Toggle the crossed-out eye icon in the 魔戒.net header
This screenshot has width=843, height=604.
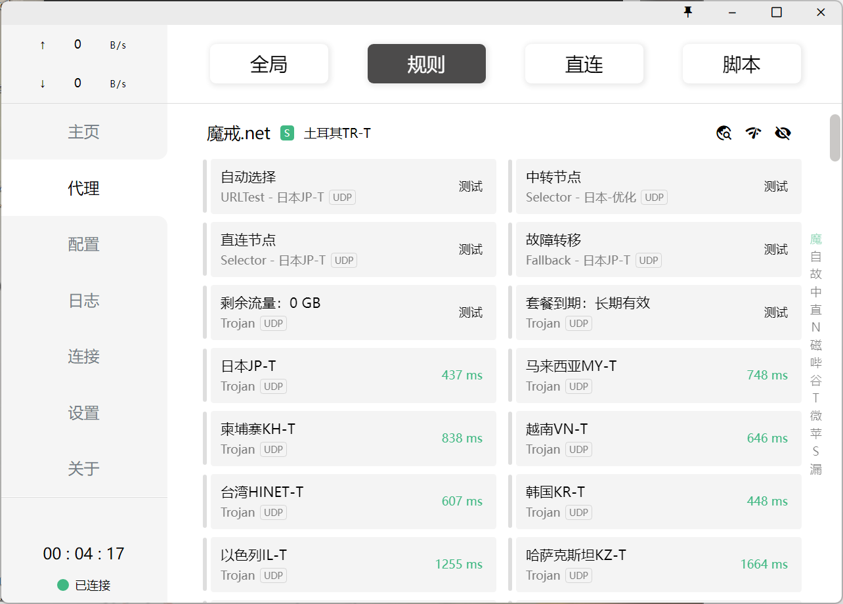[x=783, y=133]
